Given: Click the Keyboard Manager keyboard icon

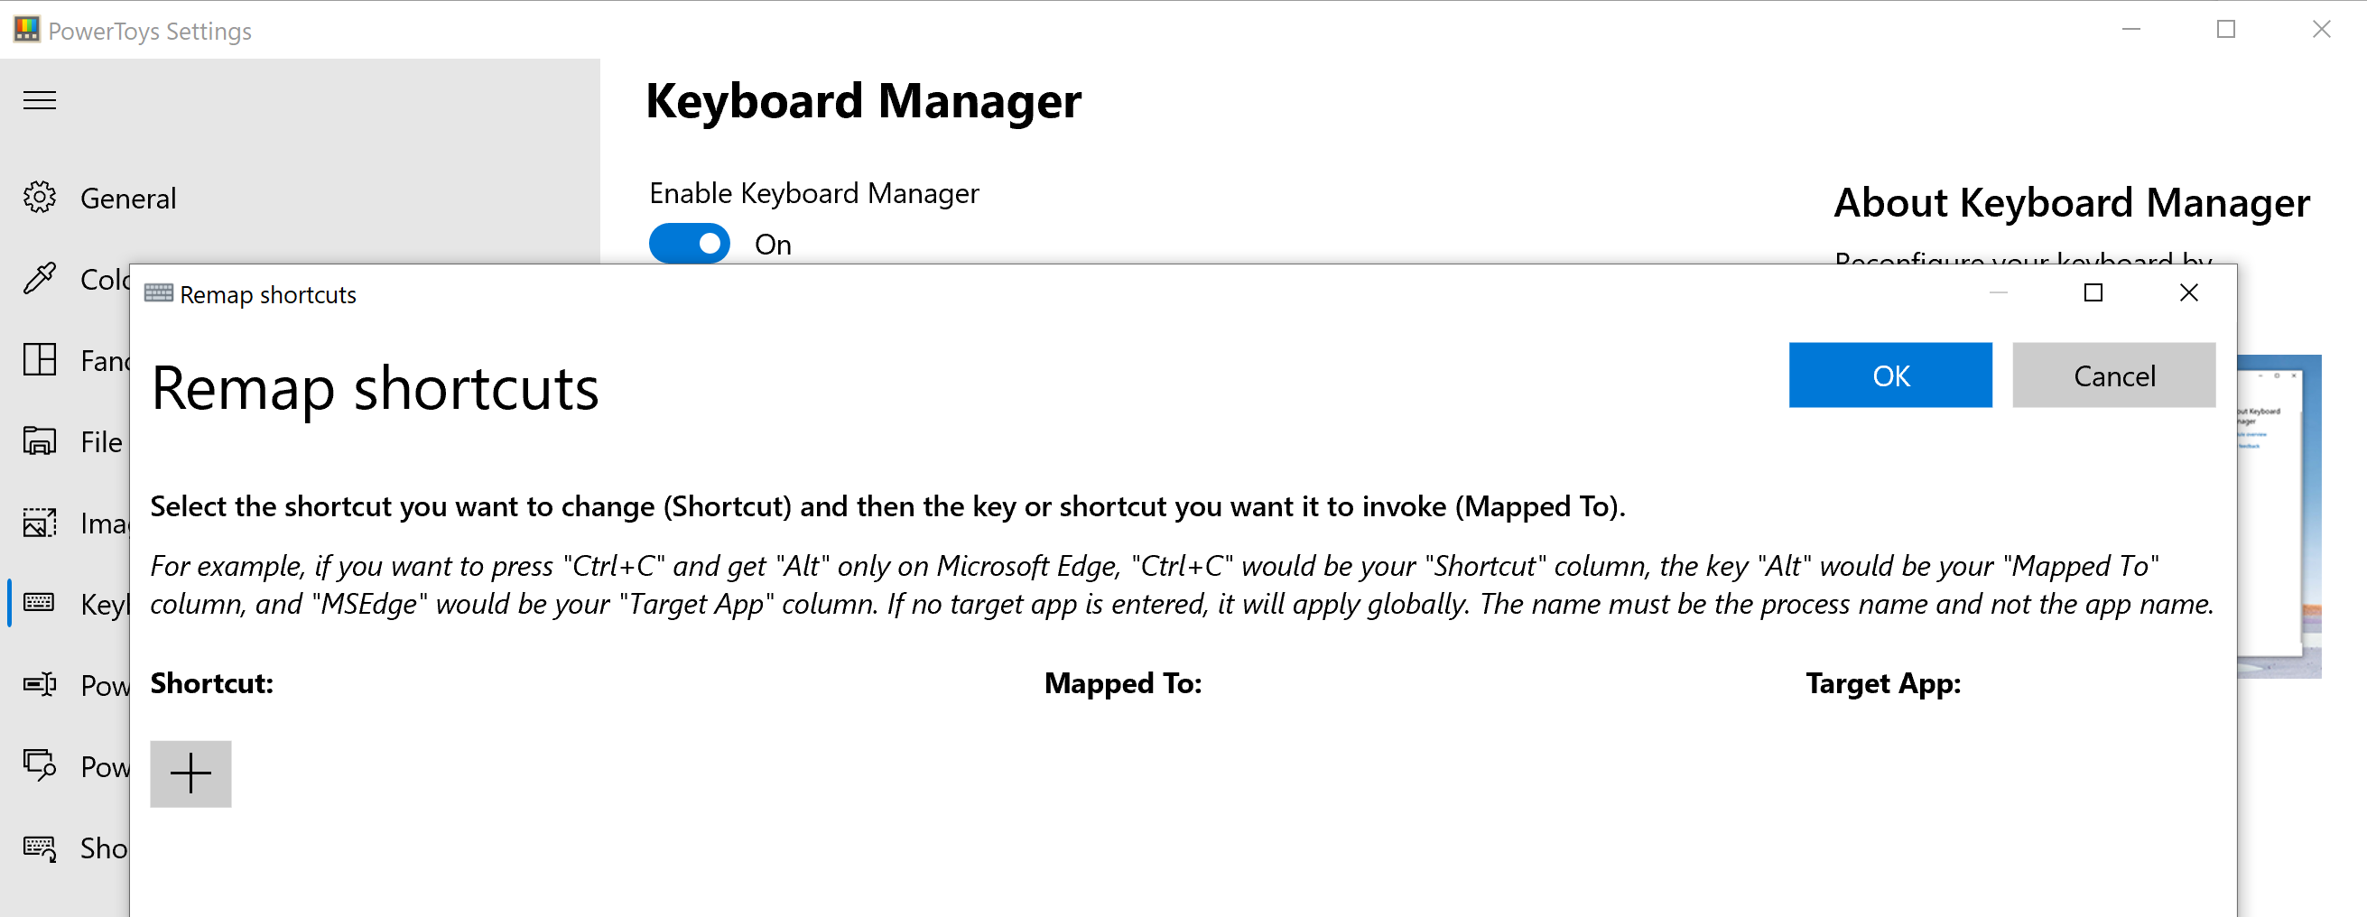Looking at the screenshot, I should pyautogui.click(x=40, y=604).
